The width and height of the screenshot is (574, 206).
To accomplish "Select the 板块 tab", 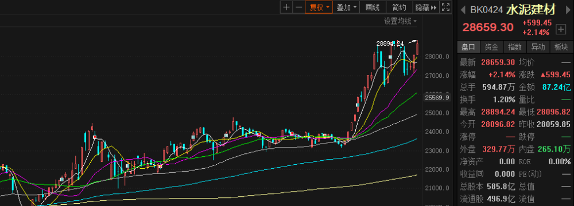I will 561,47.
